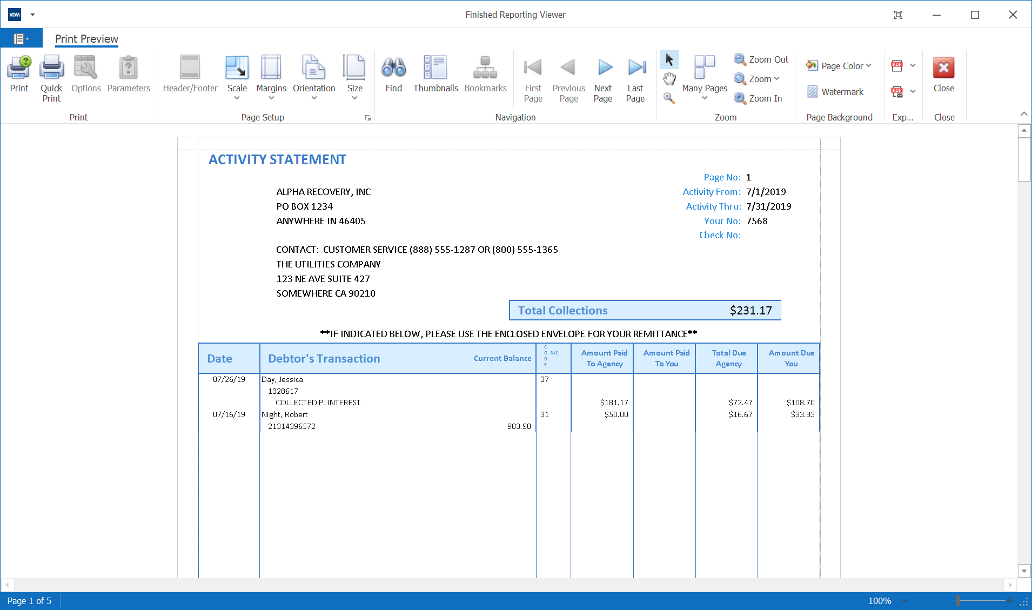Click the vertical scrollbar up arrow
The width and height of the screenshot is (1032, 610).
click(x=1024, y=131)
